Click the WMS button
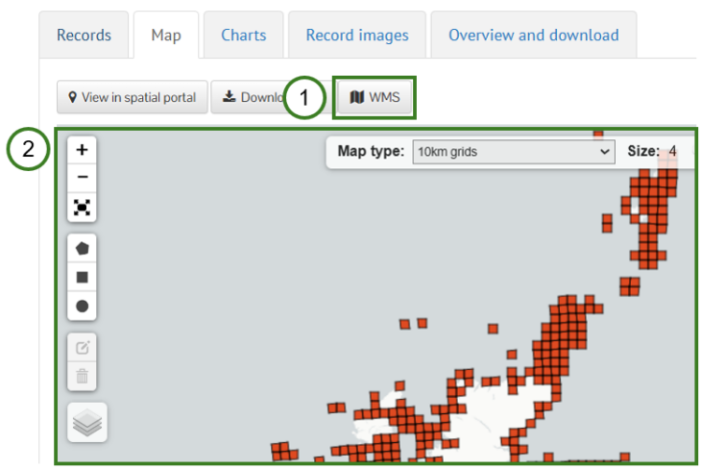Screen dimensions: 701x470 375,97
